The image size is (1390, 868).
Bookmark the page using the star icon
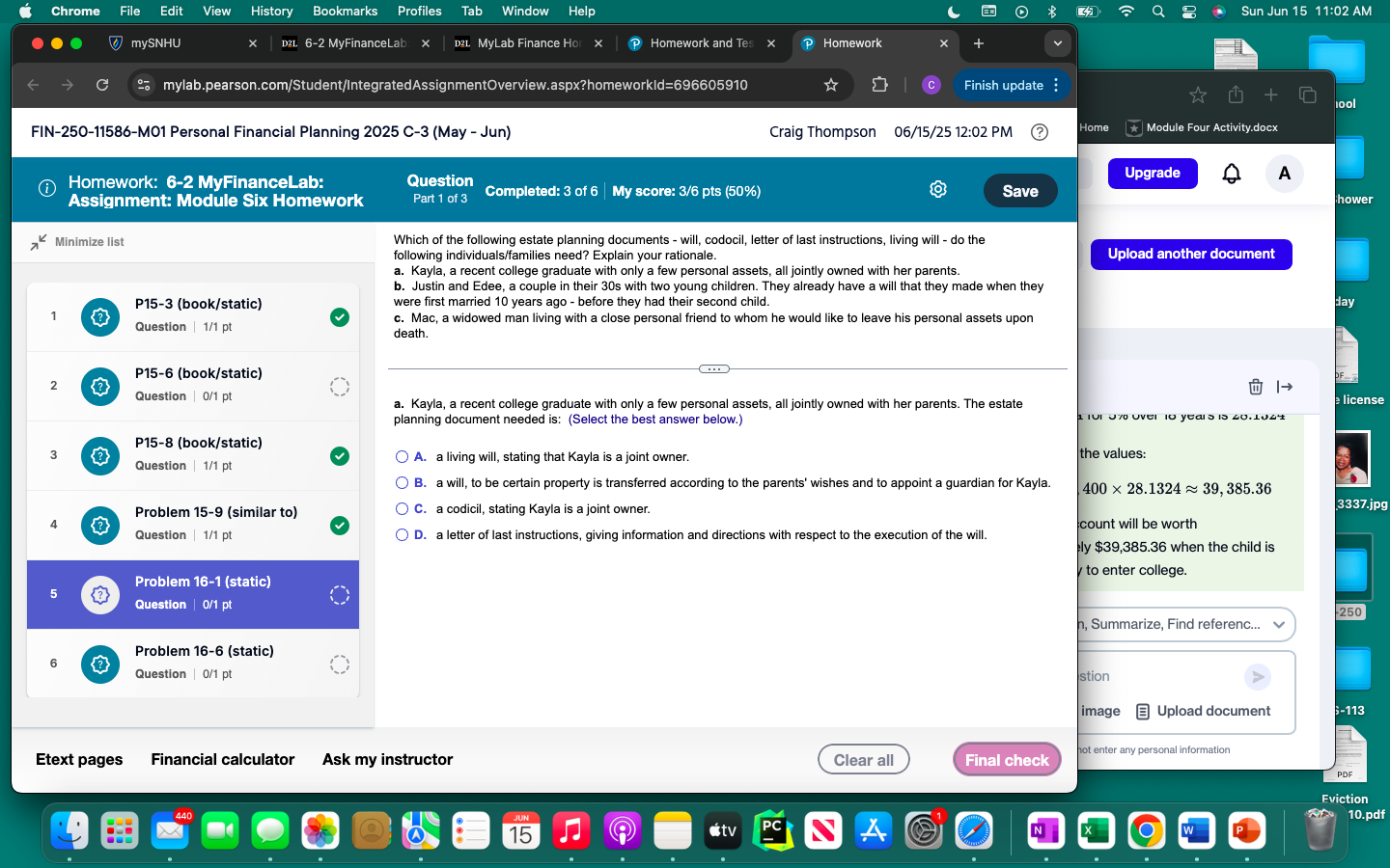tap(830, 85)
